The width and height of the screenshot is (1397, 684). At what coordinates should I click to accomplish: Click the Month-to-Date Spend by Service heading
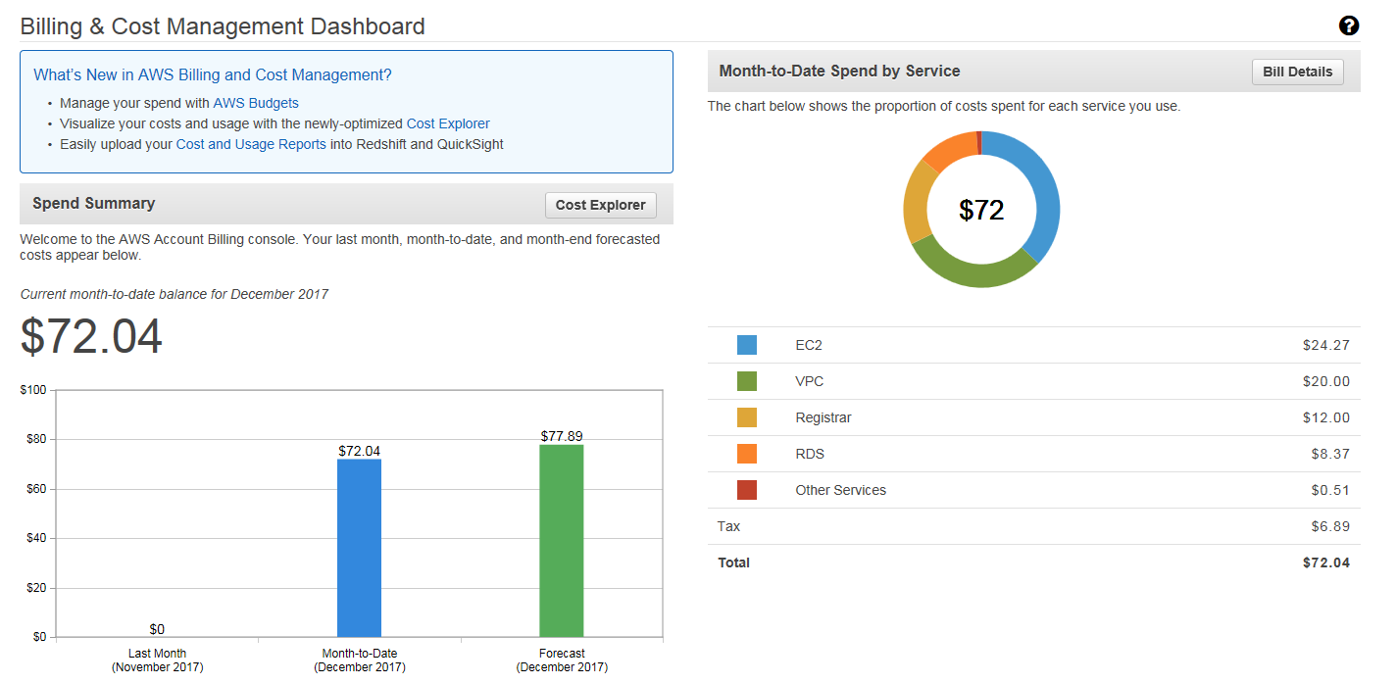(839, 72)
